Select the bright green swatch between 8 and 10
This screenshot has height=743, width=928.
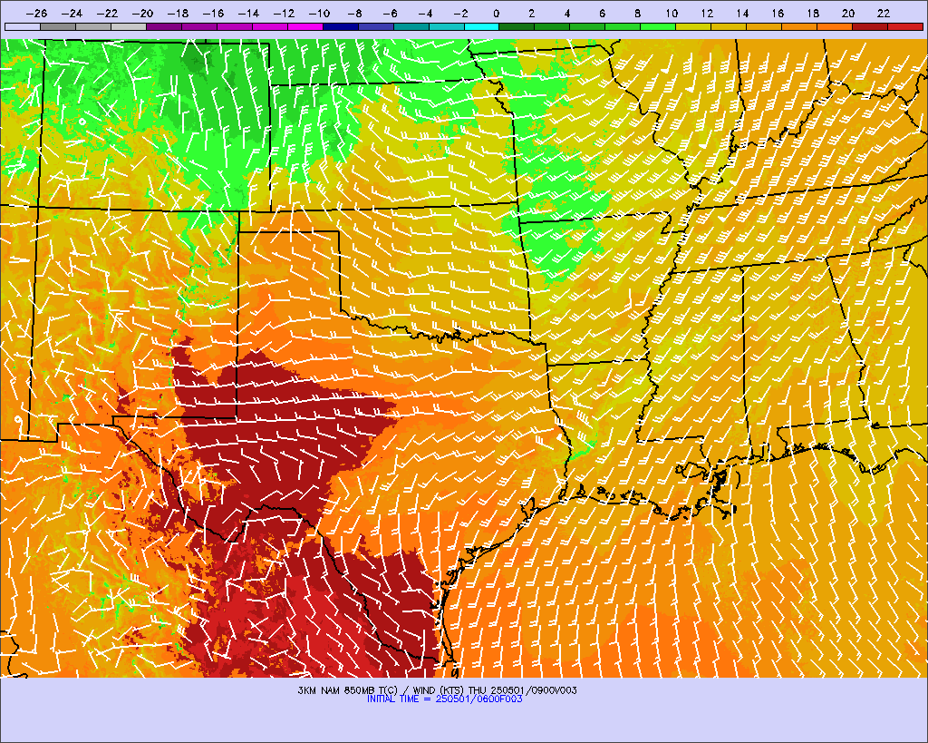point(658,26)
